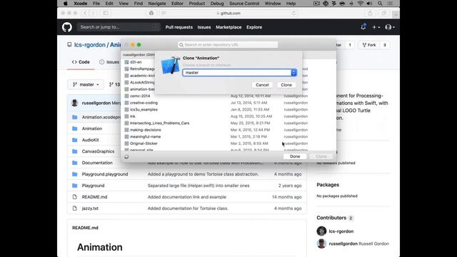Open the Source Control menu
Screen dimensions: 457x257
pos(244,4)
